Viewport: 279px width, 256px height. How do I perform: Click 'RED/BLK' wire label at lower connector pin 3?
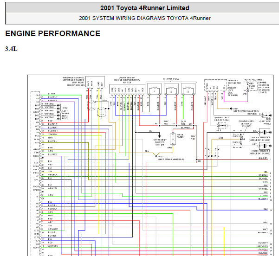[52, 209]
